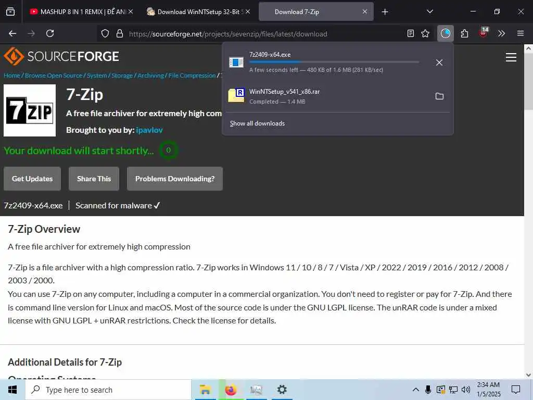The height and width of the screenshot is (400, 533).
Task: Open network icon in system tray
Action: click(453, 390)
